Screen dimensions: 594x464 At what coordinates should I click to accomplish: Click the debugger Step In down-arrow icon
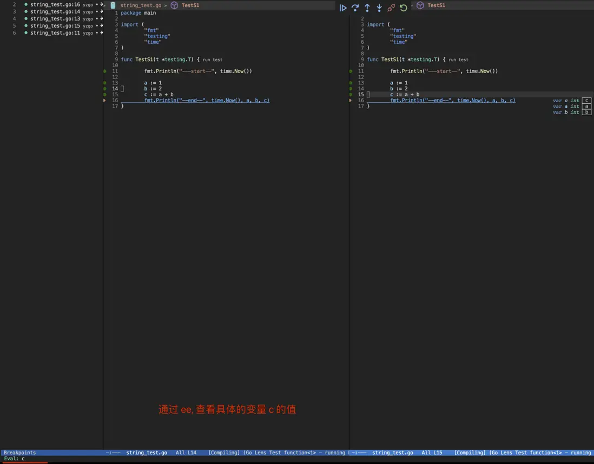(379, 8)
